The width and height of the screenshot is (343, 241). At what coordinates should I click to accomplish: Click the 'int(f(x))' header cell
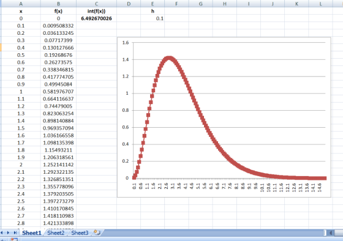pos(96,11)
